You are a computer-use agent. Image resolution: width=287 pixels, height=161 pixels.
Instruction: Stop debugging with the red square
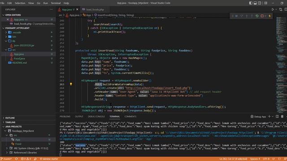pyautogui.click(x=262, y=16)
